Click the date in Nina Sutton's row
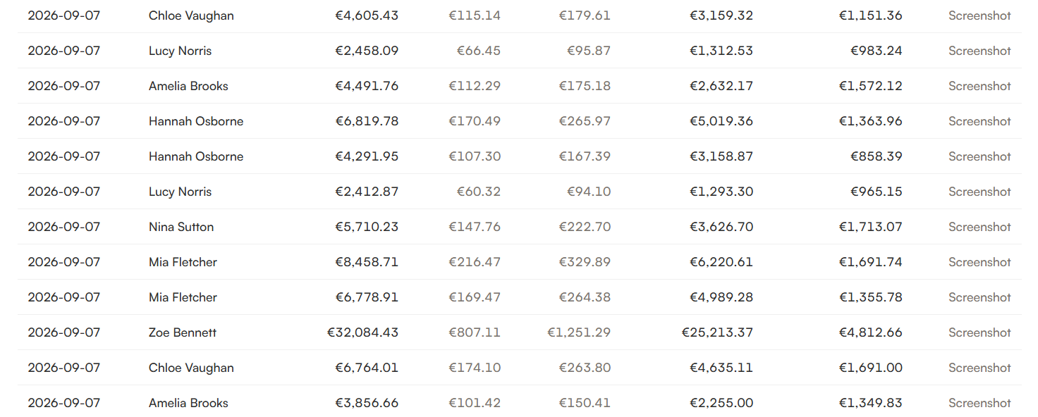The image size is (1038, 417). click(64, 227)
